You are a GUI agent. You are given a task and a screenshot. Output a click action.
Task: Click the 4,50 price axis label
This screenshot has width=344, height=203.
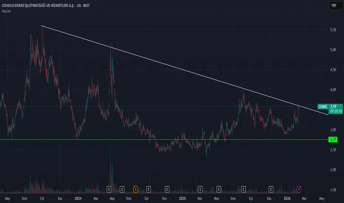pos(333,70)
